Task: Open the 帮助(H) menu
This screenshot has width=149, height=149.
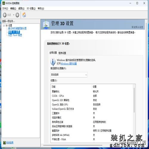Action: 41,9
